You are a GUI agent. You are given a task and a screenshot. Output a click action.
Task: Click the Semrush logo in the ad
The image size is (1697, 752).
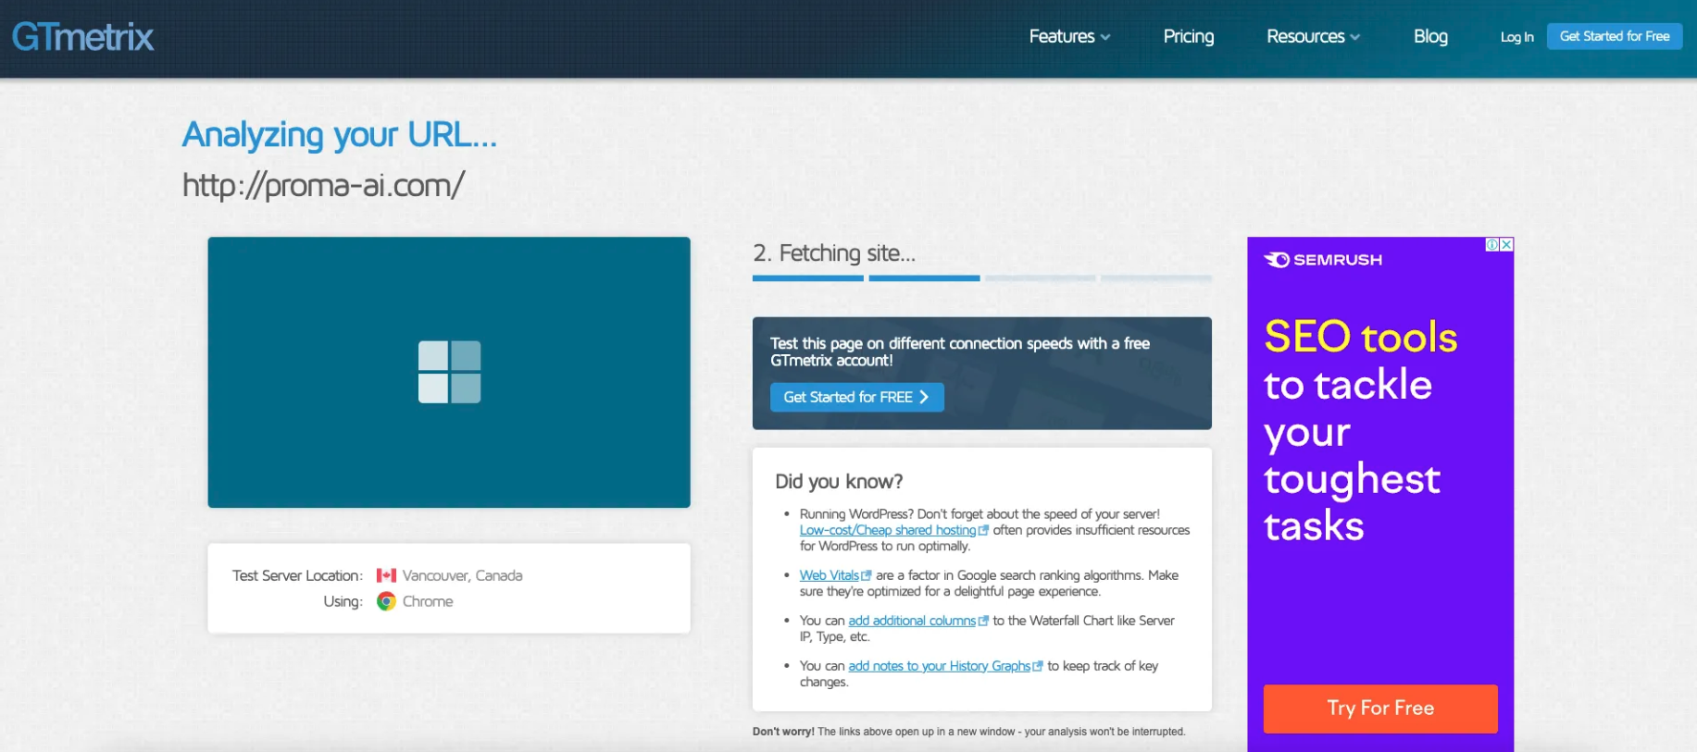[1323, 260]
